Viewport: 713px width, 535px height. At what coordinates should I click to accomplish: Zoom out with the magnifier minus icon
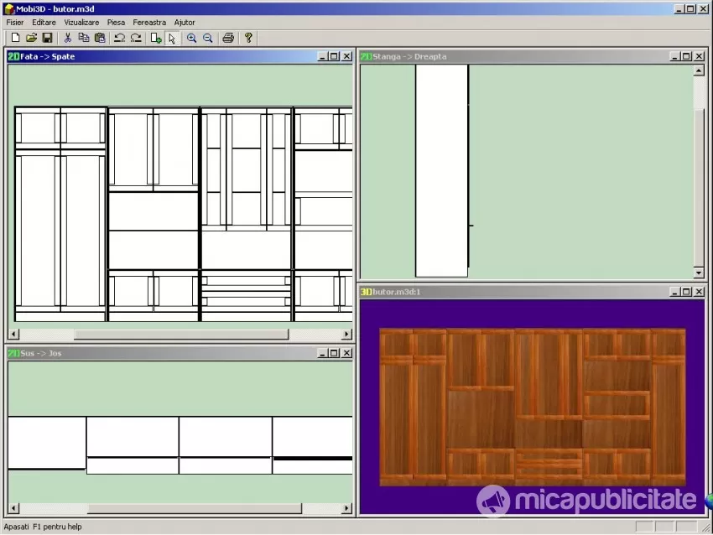point(208,38)
